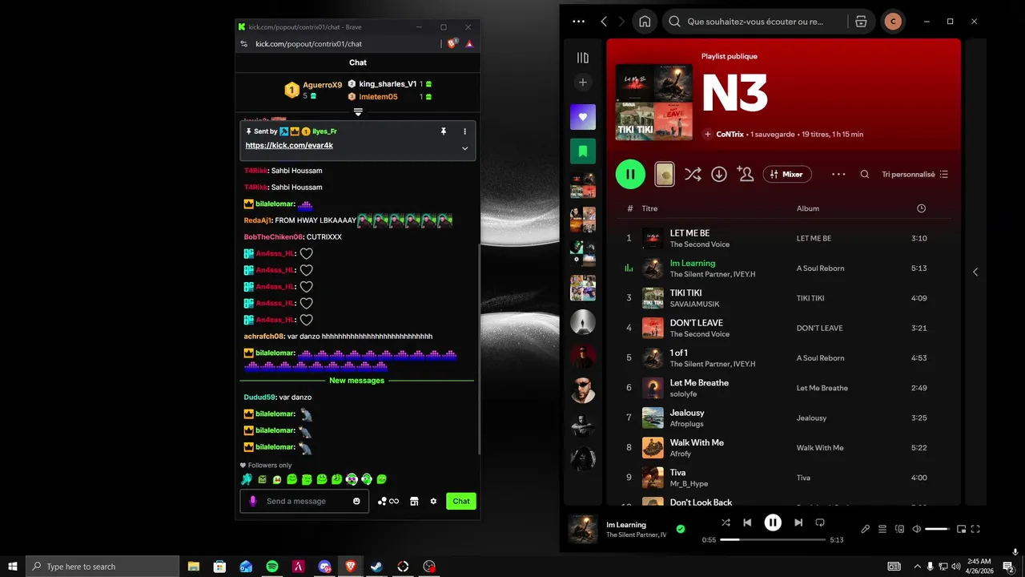Open the browse icon in the search bar
This screenshot has height=577, width=1025.
(x=861, y=22)
